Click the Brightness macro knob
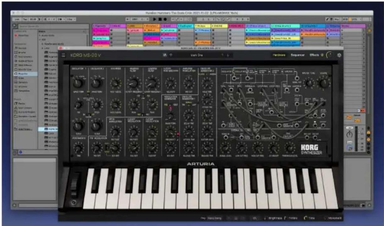 click(266, 218)
